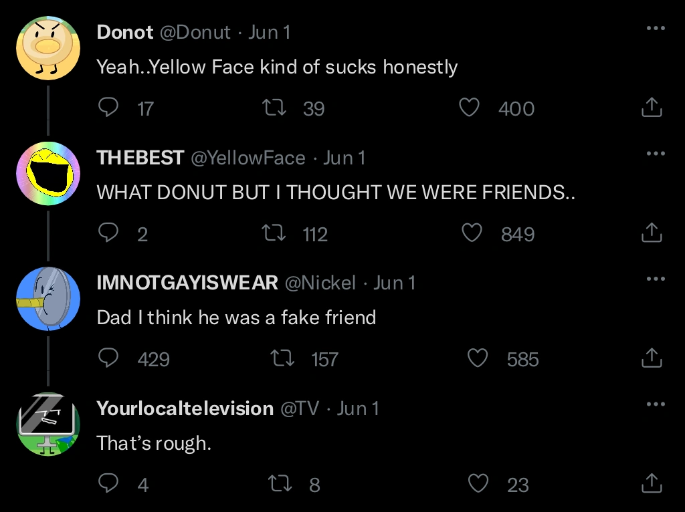Reply to the "That's rough." tweet
Image resolution: width=685 pixels, height=512 pixels.
pyautogui.click(x=108, y=483)
